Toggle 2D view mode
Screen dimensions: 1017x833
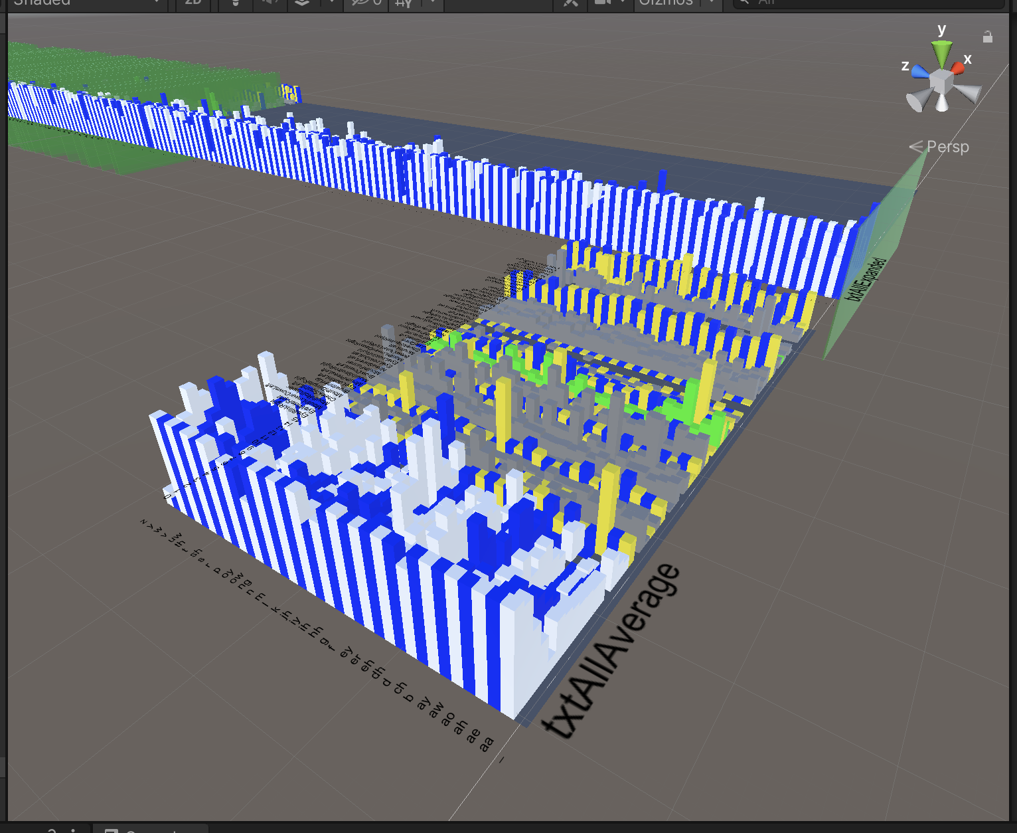pos(193,3)
